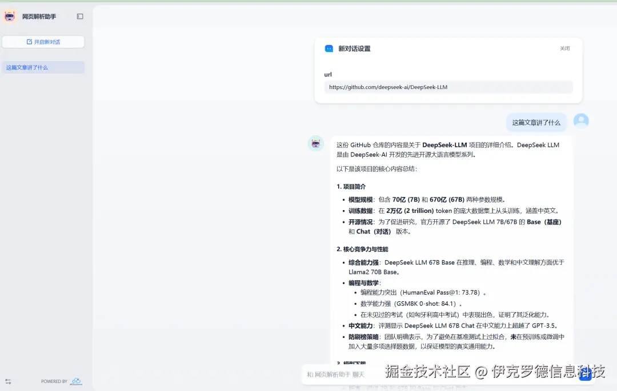Click the 训练数据 bullet line
Image resolution: width=617 pixels, height=391 pixels.
[x=454, y=211]
